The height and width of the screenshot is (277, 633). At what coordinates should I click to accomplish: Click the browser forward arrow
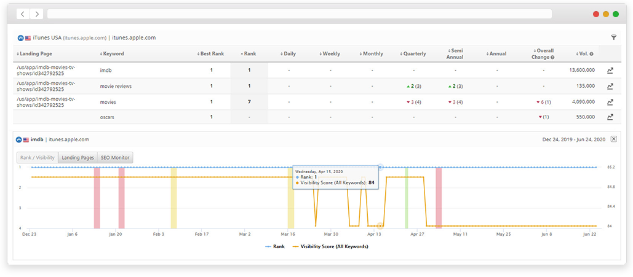pyautogui.click(x=37, y=14)
